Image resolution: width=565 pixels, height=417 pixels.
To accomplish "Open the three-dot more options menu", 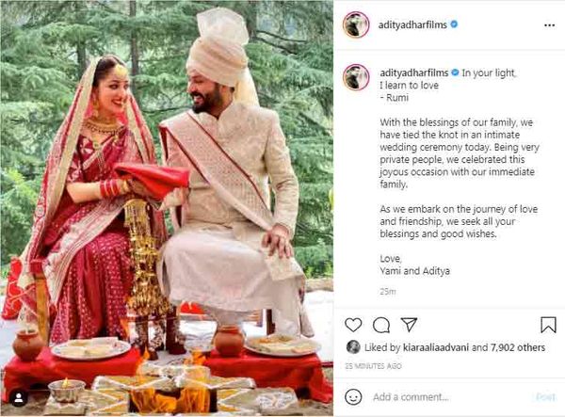I will coord(549,25).
